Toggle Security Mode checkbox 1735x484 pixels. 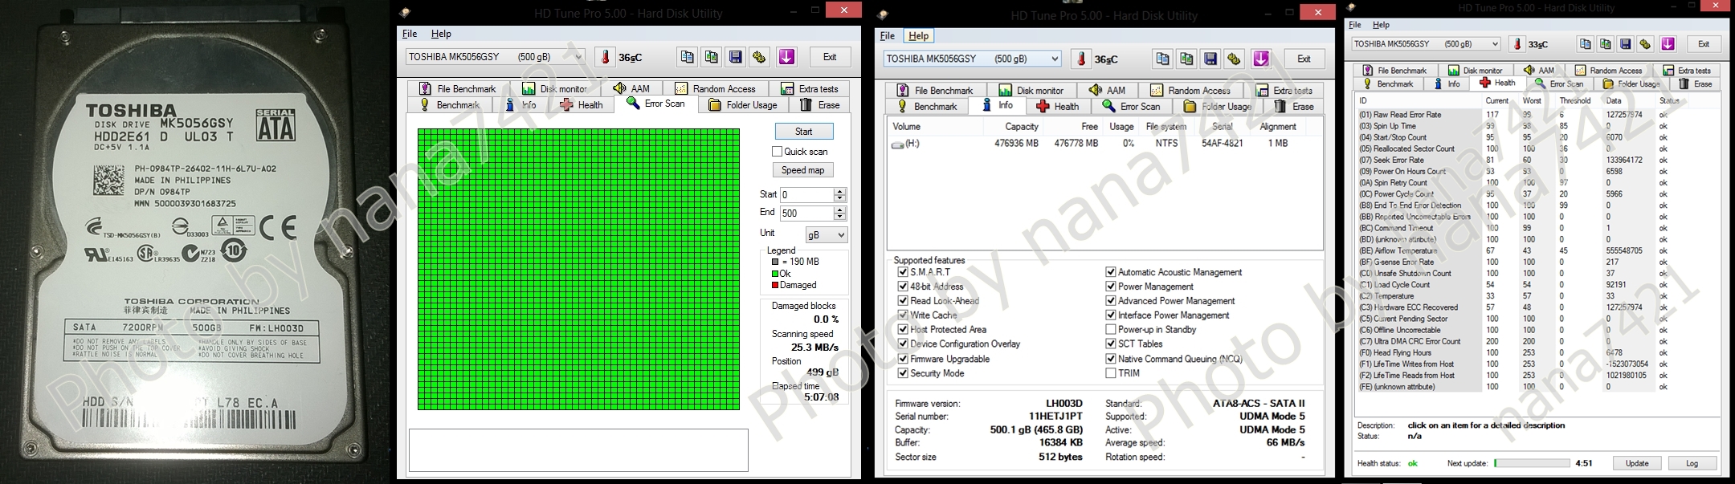903,373
